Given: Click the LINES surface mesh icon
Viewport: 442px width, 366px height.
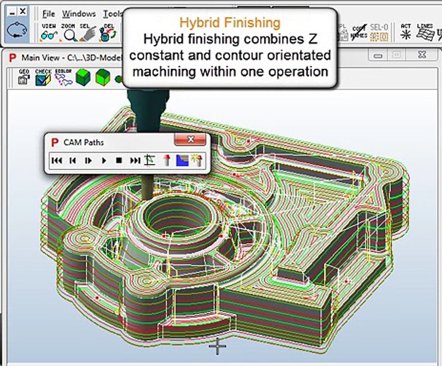Looking at the screenshot, I should click(x=425, y=33).
